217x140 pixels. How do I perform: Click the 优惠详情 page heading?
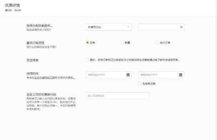tap(13, 5)
